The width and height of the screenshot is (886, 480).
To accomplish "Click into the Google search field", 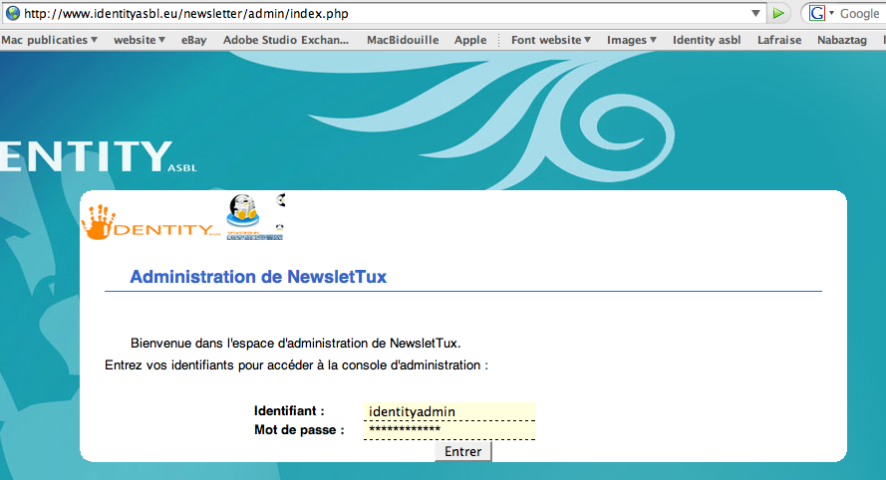I will [861, 14].
